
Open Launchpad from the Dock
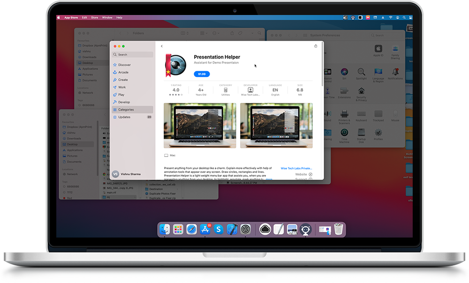click(x=178, y=230)
